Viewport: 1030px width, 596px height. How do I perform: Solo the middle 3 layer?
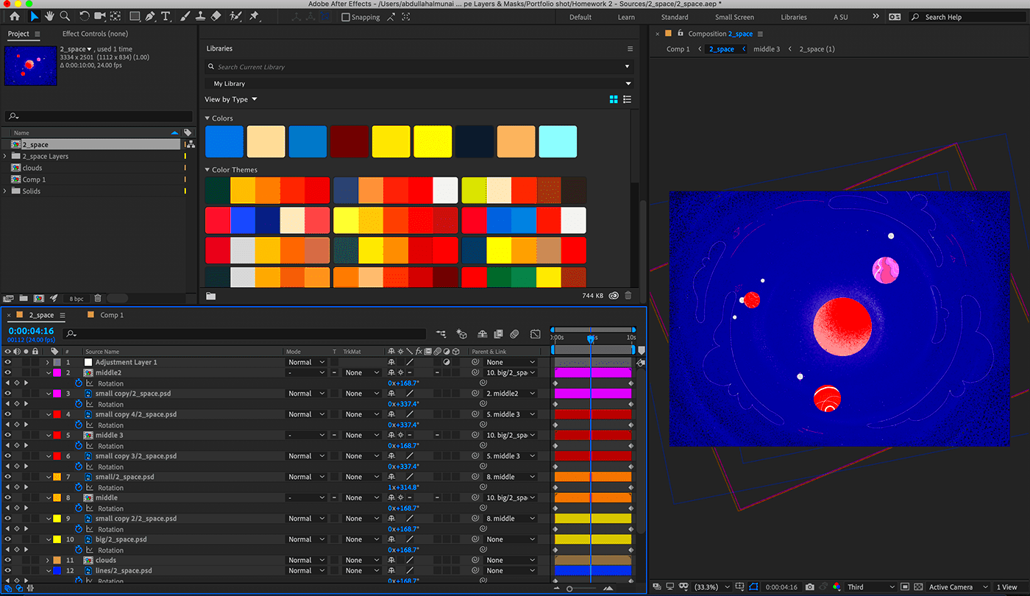(24, 435)
